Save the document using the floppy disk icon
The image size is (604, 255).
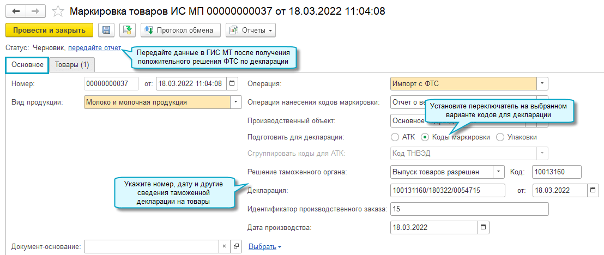[x=106, y=30]
